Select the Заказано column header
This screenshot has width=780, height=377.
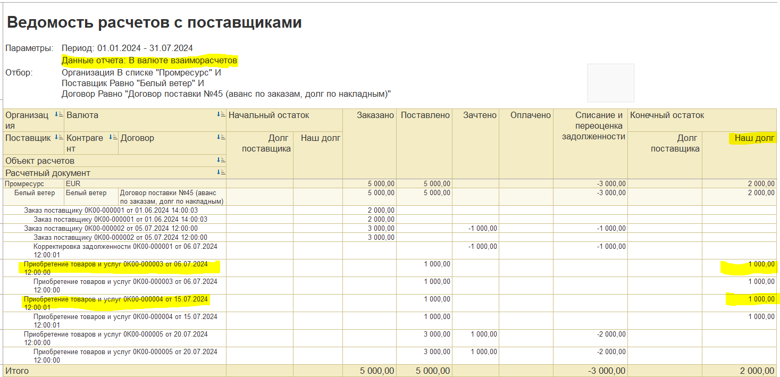click(375, 115)
